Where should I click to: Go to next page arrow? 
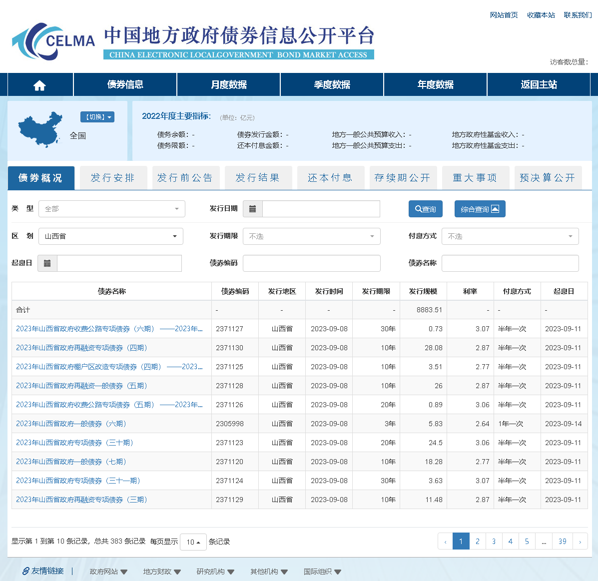(x=580, y=542)
